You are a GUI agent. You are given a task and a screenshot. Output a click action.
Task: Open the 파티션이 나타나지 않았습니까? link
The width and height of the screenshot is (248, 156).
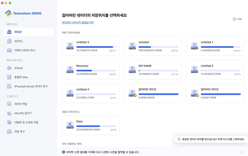click(78, 22)
